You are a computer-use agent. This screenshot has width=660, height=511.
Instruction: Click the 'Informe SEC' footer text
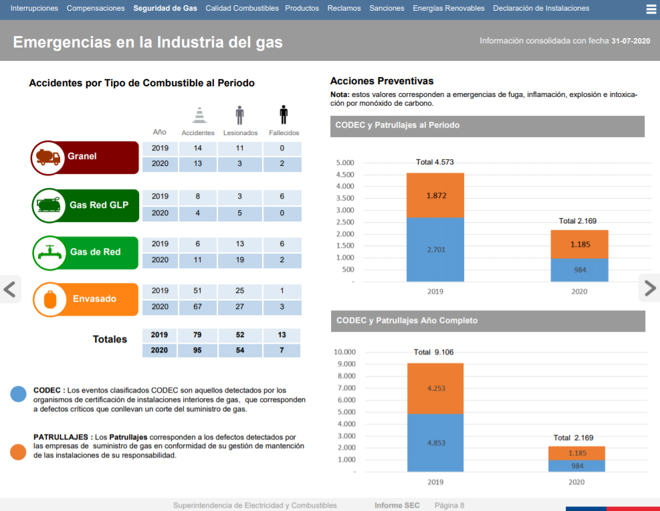click(397, 506)
